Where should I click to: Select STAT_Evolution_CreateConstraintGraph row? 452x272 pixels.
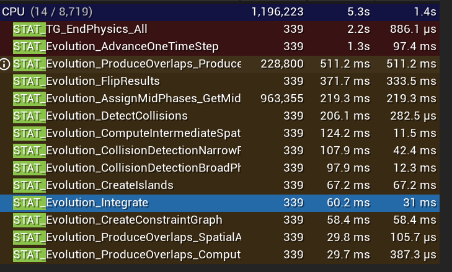pyautogui.click(x=219, y=220)
